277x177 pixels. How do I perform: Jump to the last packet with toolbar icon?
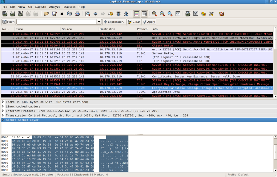126,14
